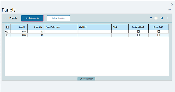Click the Panel Reference column header

coord(61,27)
